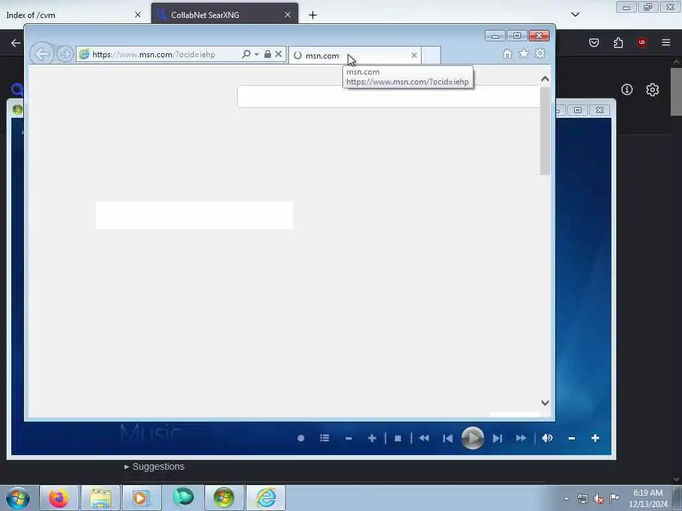Image resolution: width=682 pixels, height=511 pixels.
Task: Open the Windows flag app in taskbar
Action: pos(224,498)
